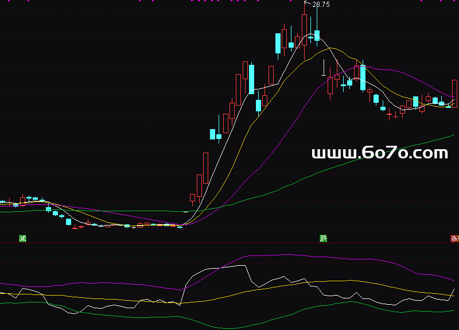Click the green 减 signal marker

(x=22, y=238)
